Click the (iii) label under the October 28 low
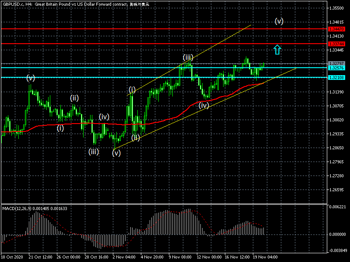Viewport: 350px width, 262px height. click(x=94, y=152)
